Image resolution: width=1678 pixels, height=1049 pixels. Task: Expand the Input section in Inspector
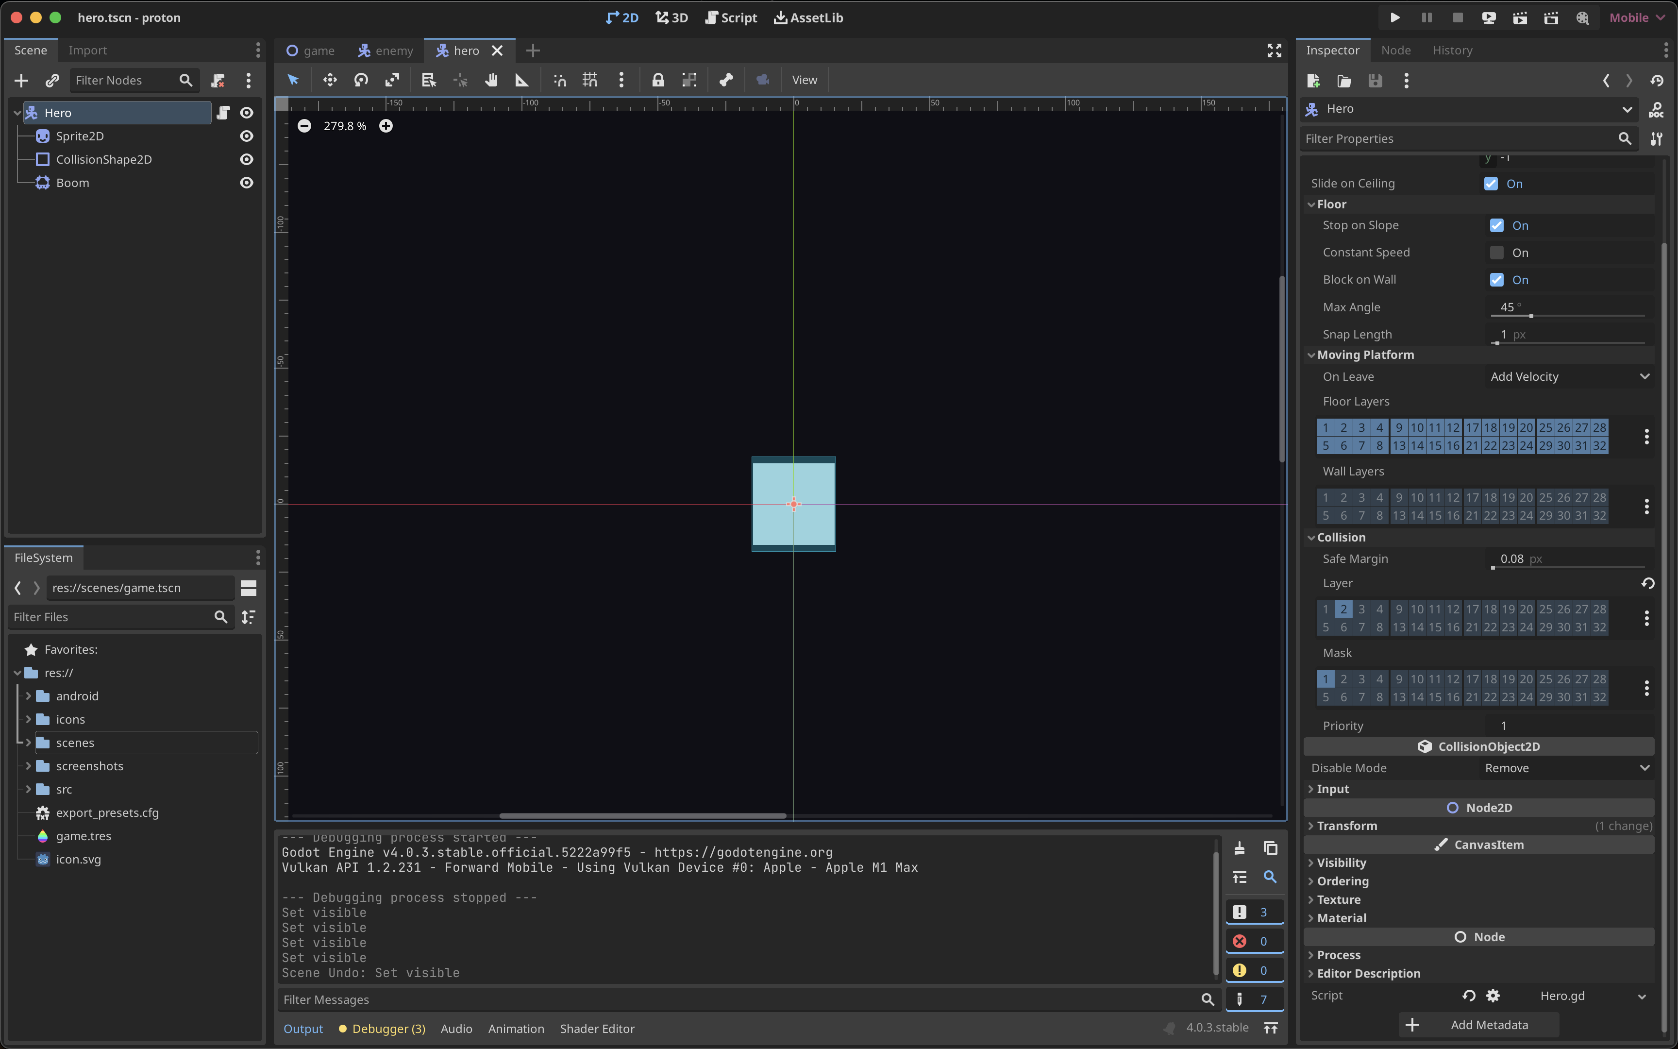click(1480, 789)
